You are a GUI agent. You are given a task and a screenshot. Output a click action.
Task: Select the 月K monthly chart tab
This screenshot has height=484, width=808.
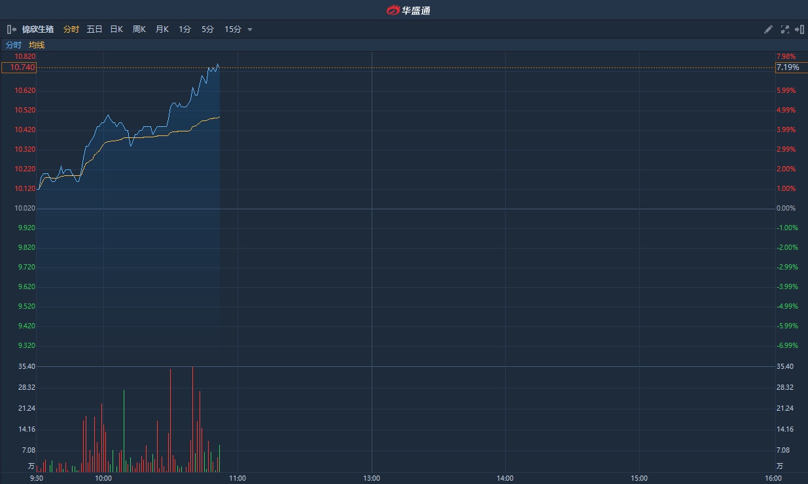pos(162,29)
